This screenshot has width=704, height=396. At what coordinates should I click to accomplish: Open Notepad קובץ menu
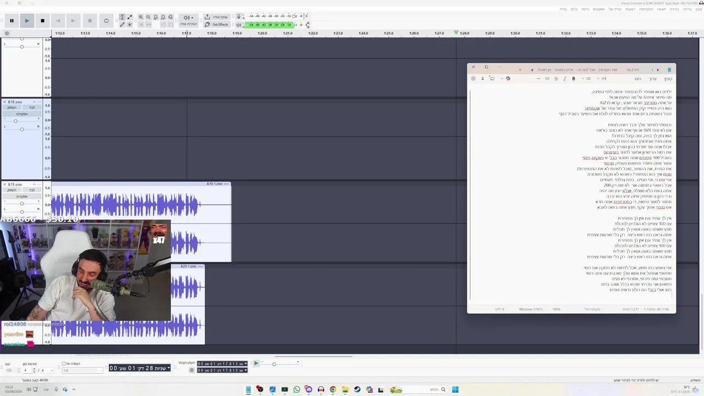point(668,79)
